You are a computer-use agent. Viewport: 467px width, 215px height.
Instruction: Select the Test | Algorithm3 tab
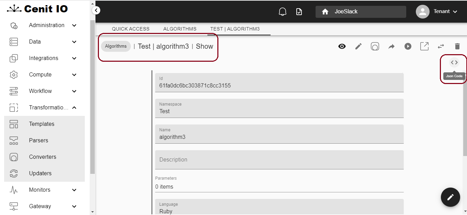point(235,29)
